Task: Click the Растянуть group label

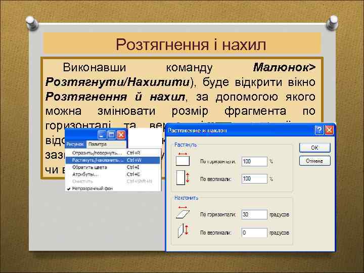Action: [x=186, y=145]
